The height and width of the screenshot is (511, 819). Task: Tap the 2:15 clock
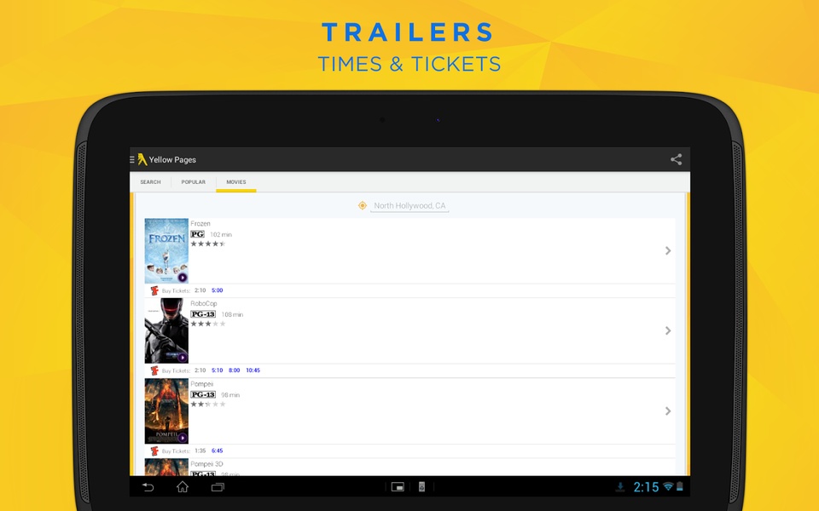[646, 487]
